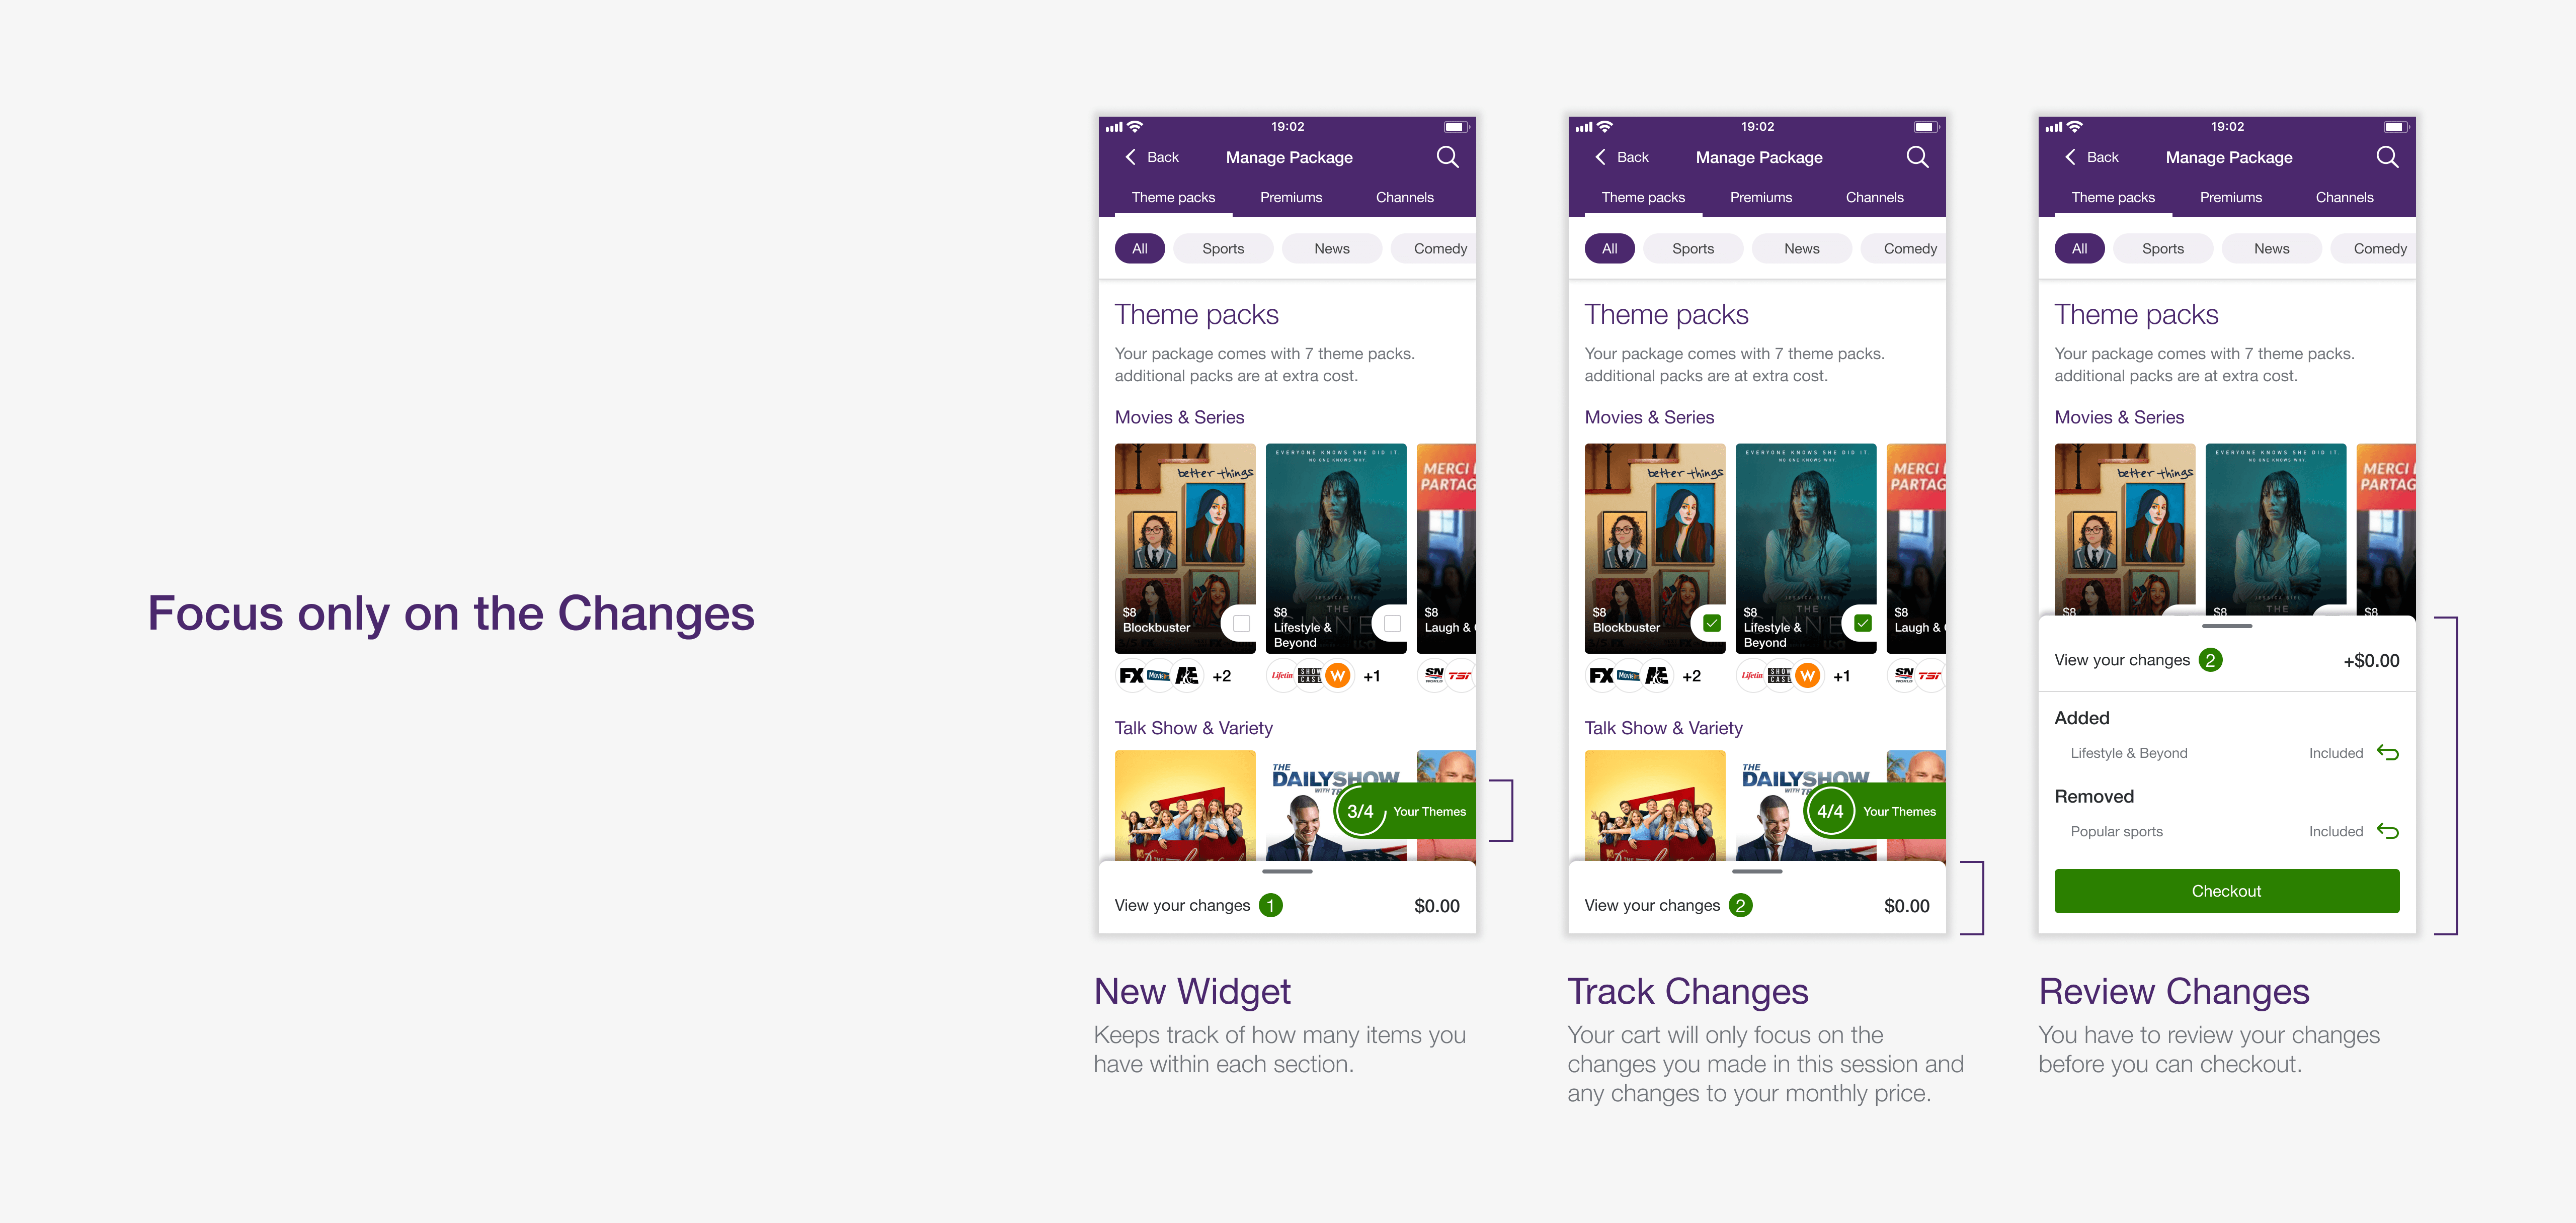2576x1223 pixels.
Task: Tap the FX channel logo on first phone
Action: pyautogui.click(x=1131, y=675)
